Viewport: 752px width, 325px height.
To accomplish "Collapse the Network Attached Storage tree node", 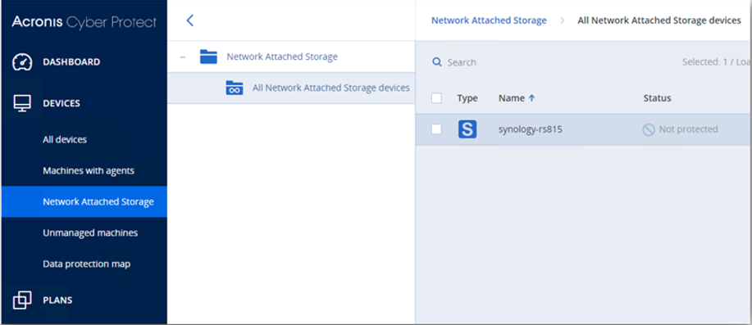I will point(182,57).
